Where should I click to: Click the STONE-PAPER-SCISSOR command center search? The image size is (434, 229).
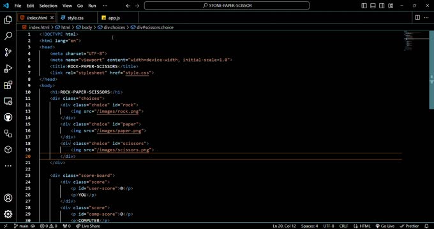click(227, 6)
